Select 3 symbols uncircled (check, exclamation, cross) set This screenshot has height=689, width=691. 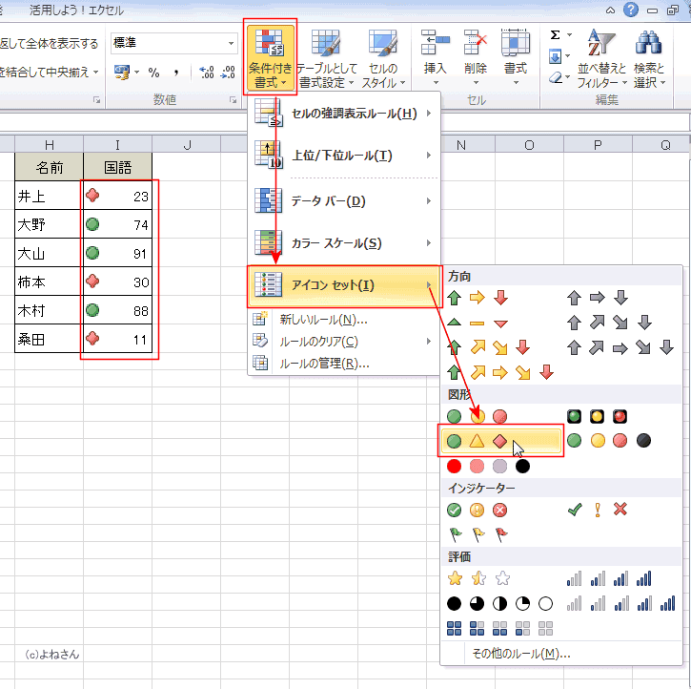click(598, 510)
